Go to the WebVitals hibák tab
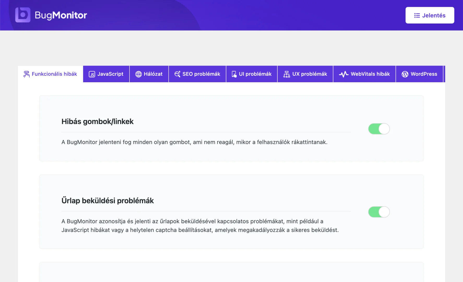Viewport: 463px width, 282px height. 364,74
